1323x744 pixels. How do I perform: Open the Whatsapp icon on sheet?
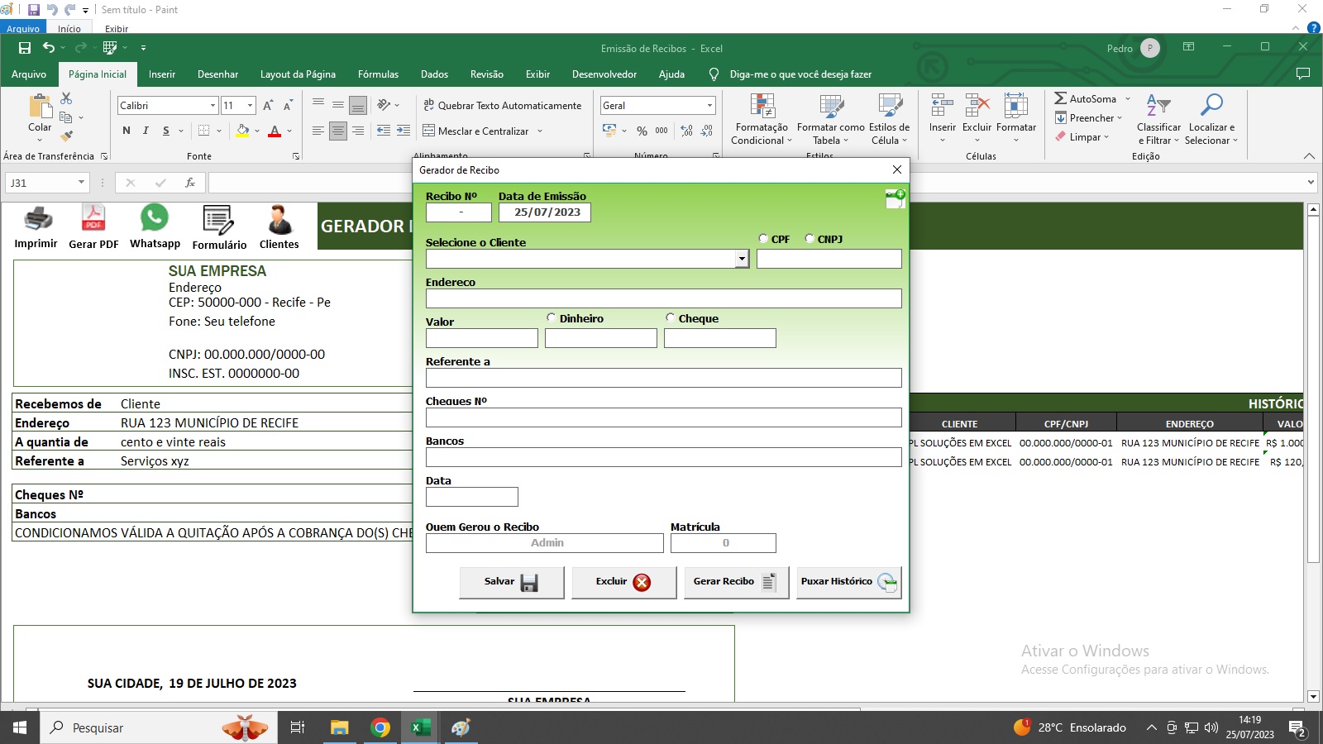pos(155,218)
